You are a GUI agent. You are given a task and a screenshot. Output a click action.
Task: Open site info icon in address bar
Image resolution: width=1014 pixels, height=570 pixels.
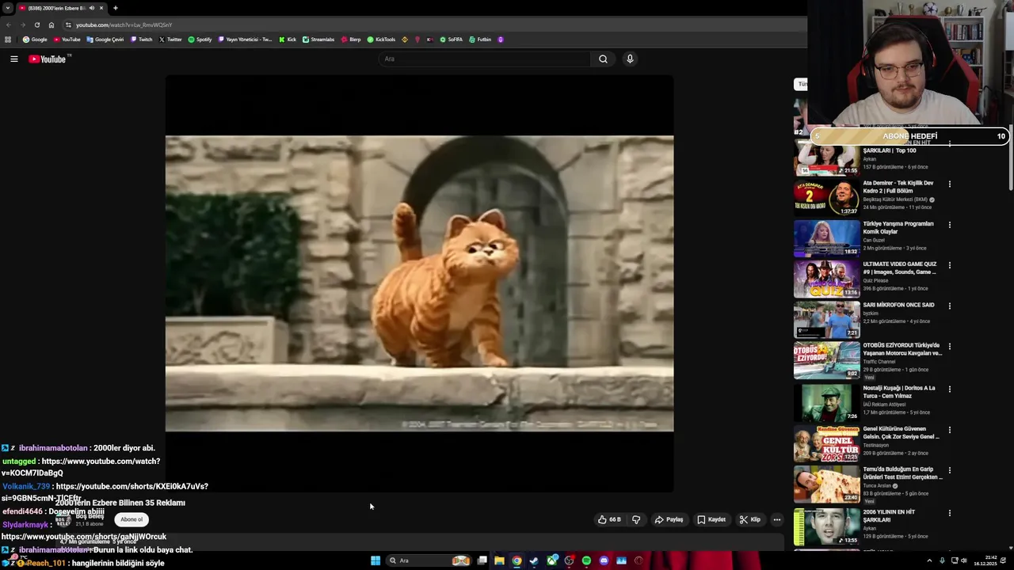click(x=68, y=25)
